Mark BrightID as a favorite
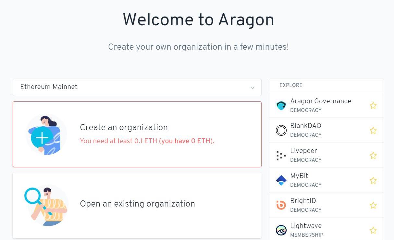Image resolution: width=394 pixels, height=240 pixels. coord(373,206)
